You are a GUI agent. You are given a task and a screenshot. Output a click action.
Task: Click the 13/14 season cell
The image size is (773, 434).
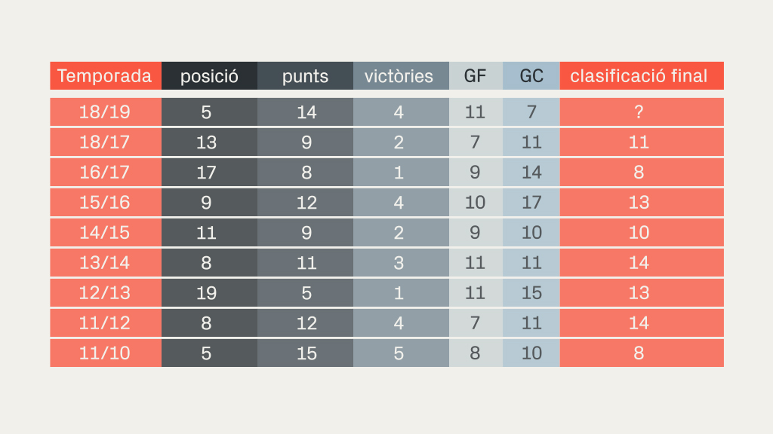pos(106,263)
